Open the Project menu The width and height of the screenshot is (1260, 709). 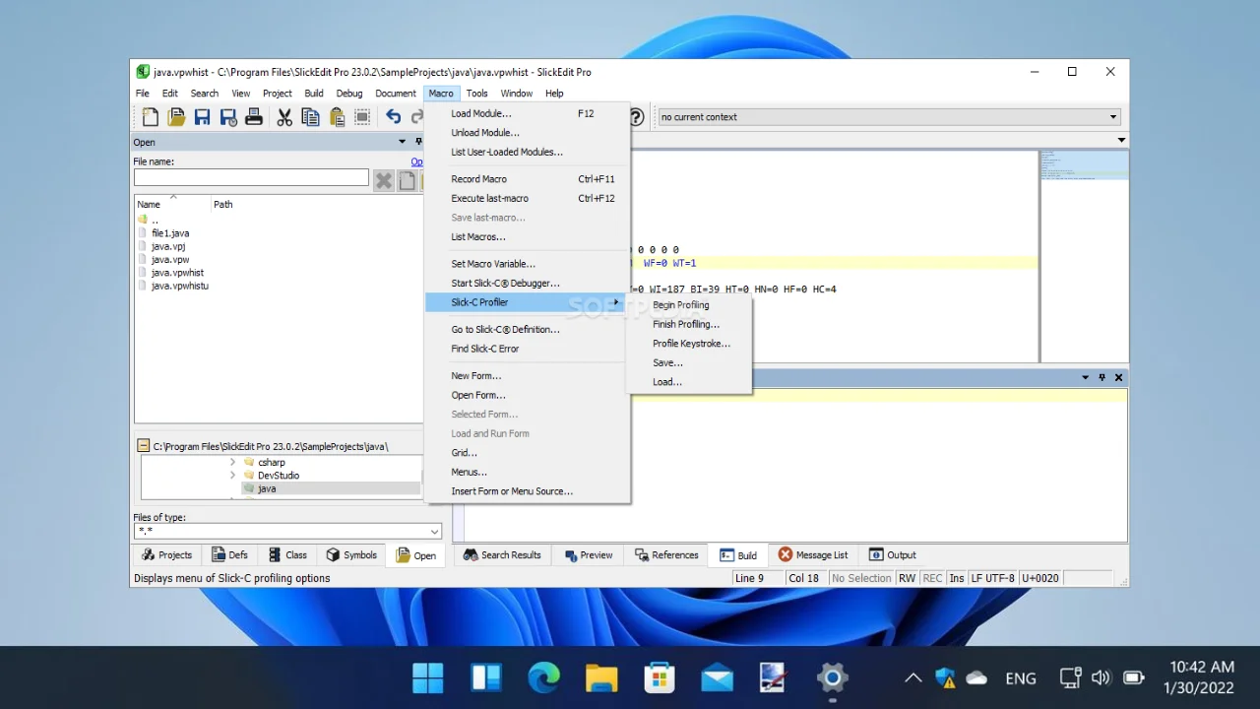coord(278,94)
